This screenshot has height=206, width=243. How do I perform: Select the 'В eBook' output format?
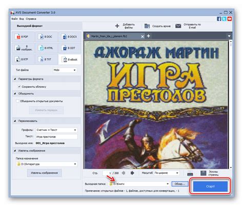click(x=70, y=59)
